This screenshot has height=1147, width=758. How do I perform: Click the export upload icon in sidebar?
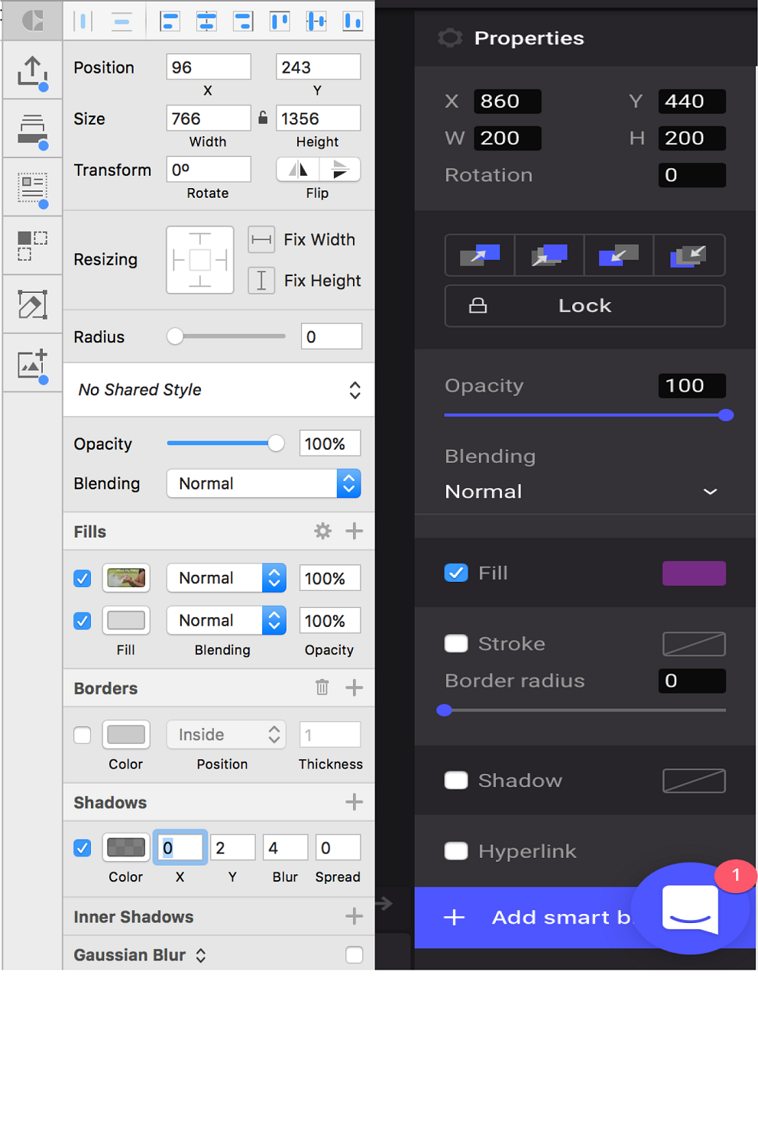coord(32,72)
